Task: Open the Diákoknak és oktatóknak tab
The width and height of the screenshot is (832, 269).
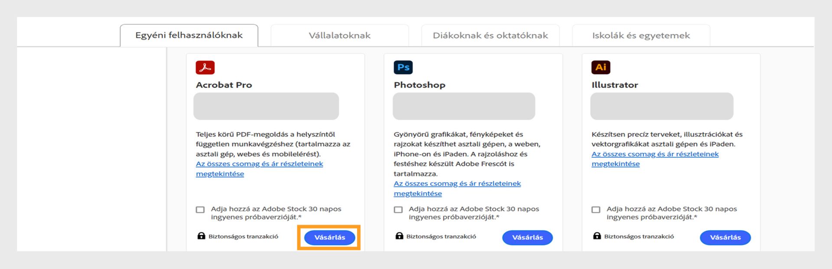Action: point(490,36)
